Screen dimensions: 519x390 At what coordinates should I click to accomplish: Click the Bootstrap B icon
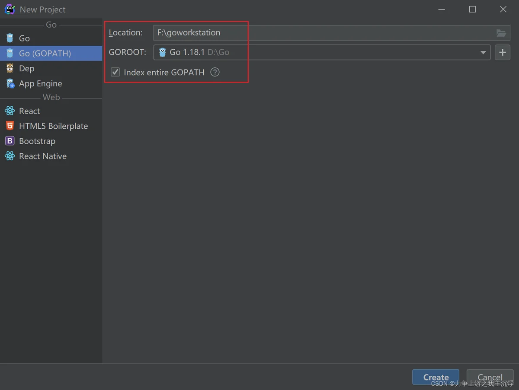point(10,141)
